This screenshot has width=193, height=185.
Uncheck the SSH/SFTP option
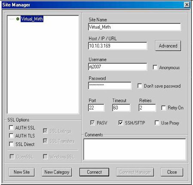[121, 123]
